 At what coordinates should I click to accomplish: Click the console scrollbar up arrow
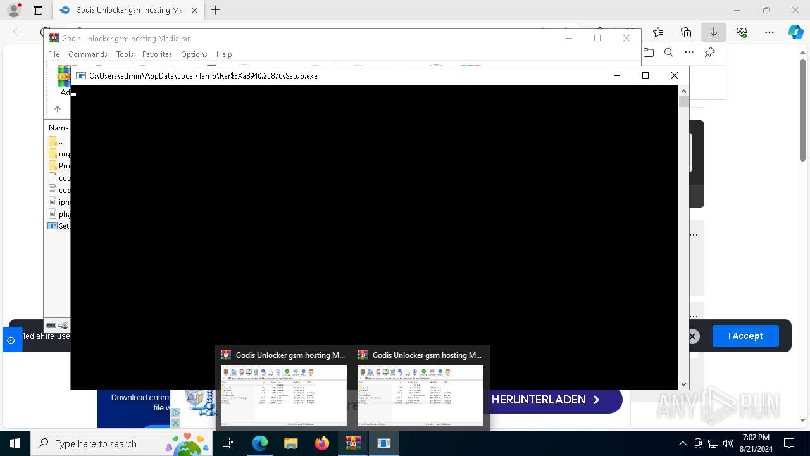point(683,91)
